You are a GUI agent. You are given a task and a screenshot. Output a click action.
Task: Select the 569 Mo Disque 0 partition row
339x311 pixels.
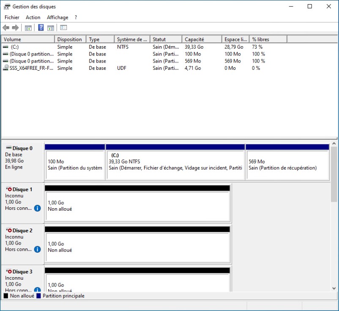(145, 61)
